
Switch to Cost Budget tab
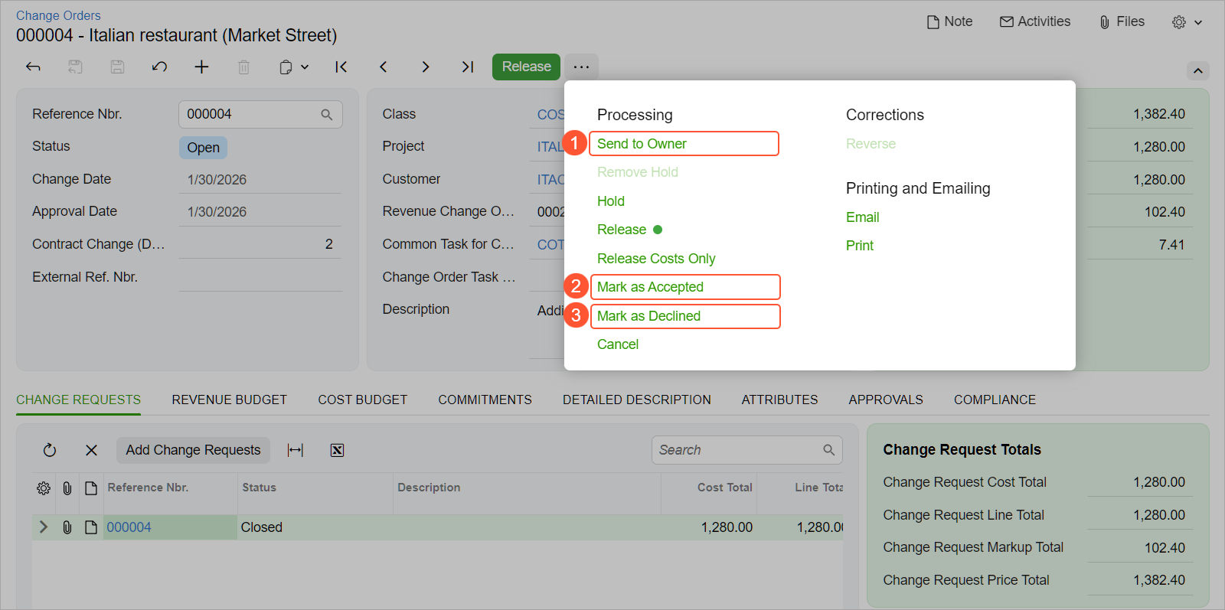tap(362, 400)
